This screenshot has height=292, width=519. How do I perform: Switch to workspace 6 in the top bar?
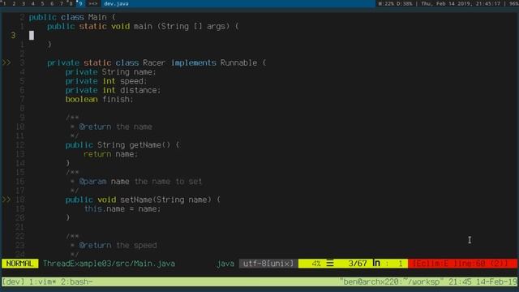click(52, 3)
